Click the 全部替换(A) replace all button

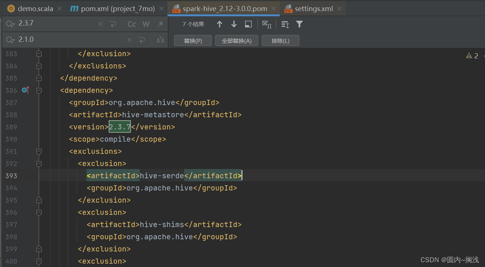[x=237, y=41]
